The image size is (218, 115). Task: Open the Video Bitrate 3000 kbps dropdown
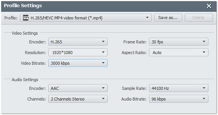78,63
